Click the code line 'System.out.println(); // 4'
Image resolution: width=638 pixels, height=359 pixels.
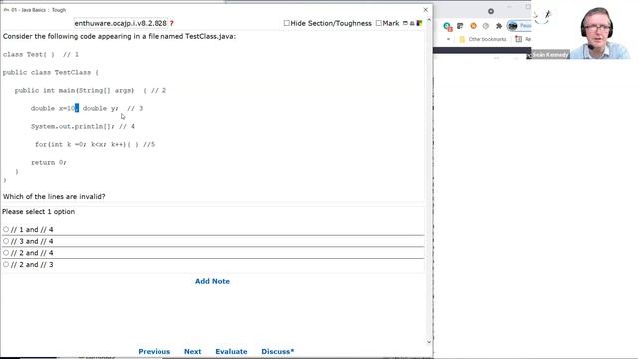83,126
